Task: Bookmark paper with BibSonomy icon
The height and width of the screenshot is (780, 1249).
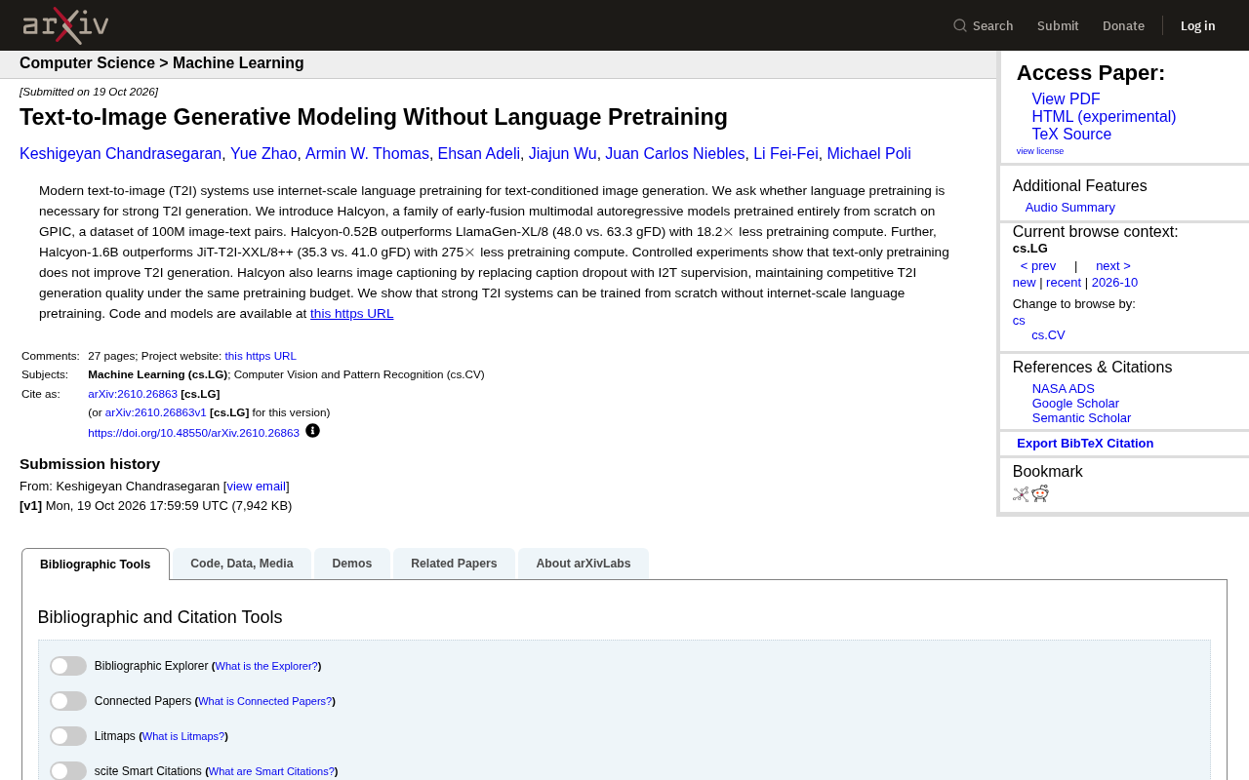Action: pyautogui.click(x=1021, y=494)
